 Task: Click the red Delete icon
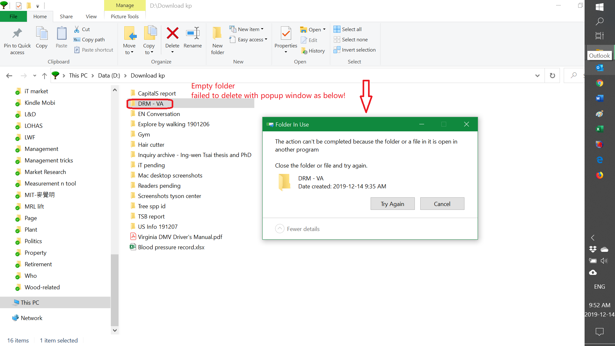172,33
